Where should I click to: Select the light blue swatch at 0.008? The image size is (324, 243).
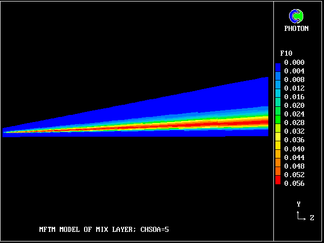(x=277, y=79)
